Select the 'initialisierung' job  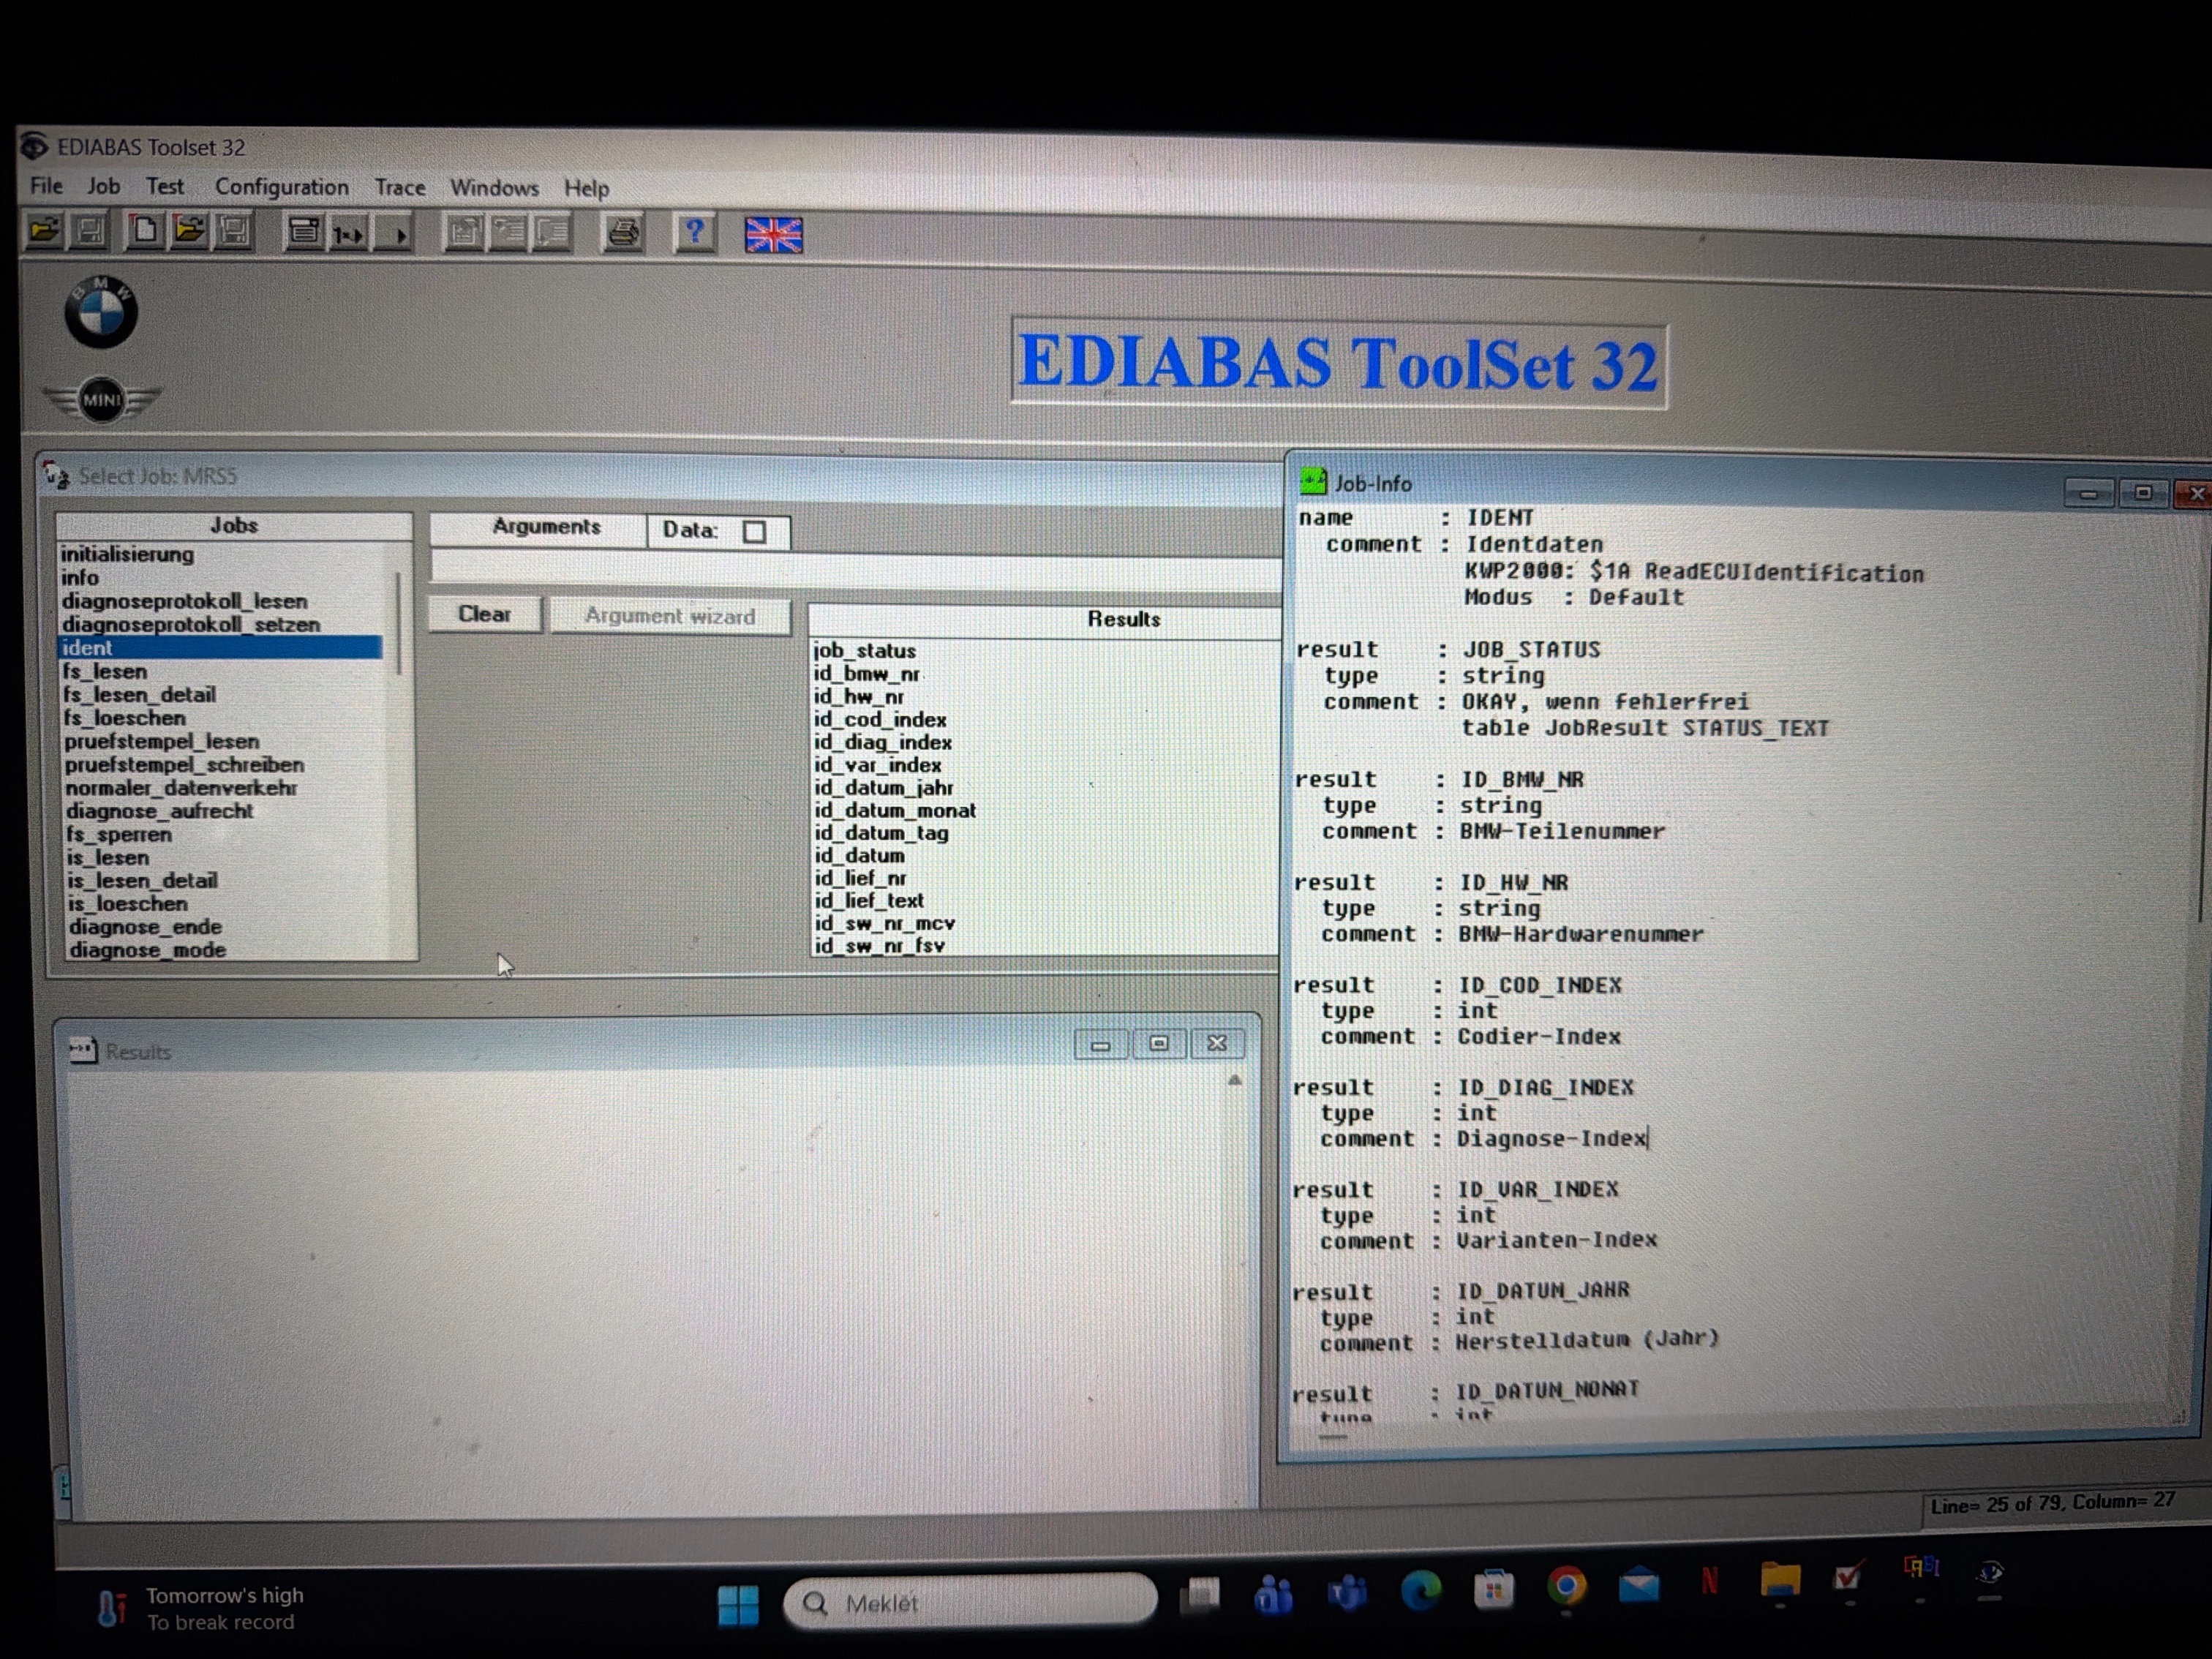click(x=127, y=554)
